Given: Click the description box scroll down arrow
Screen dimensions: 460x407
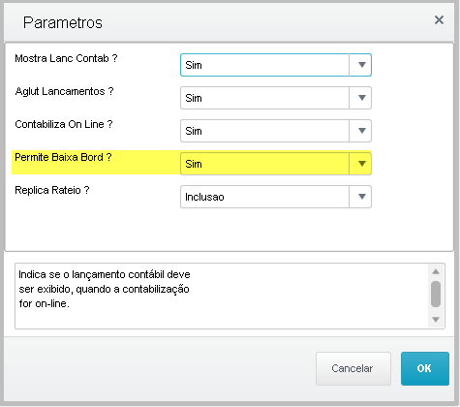Looking at the screenshot, I should click(436, 320).
